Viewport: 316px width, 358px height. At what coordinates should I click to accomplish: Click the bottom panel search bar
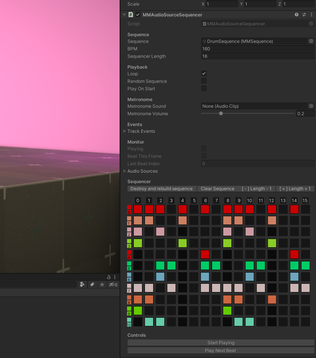tap(38, 285)
